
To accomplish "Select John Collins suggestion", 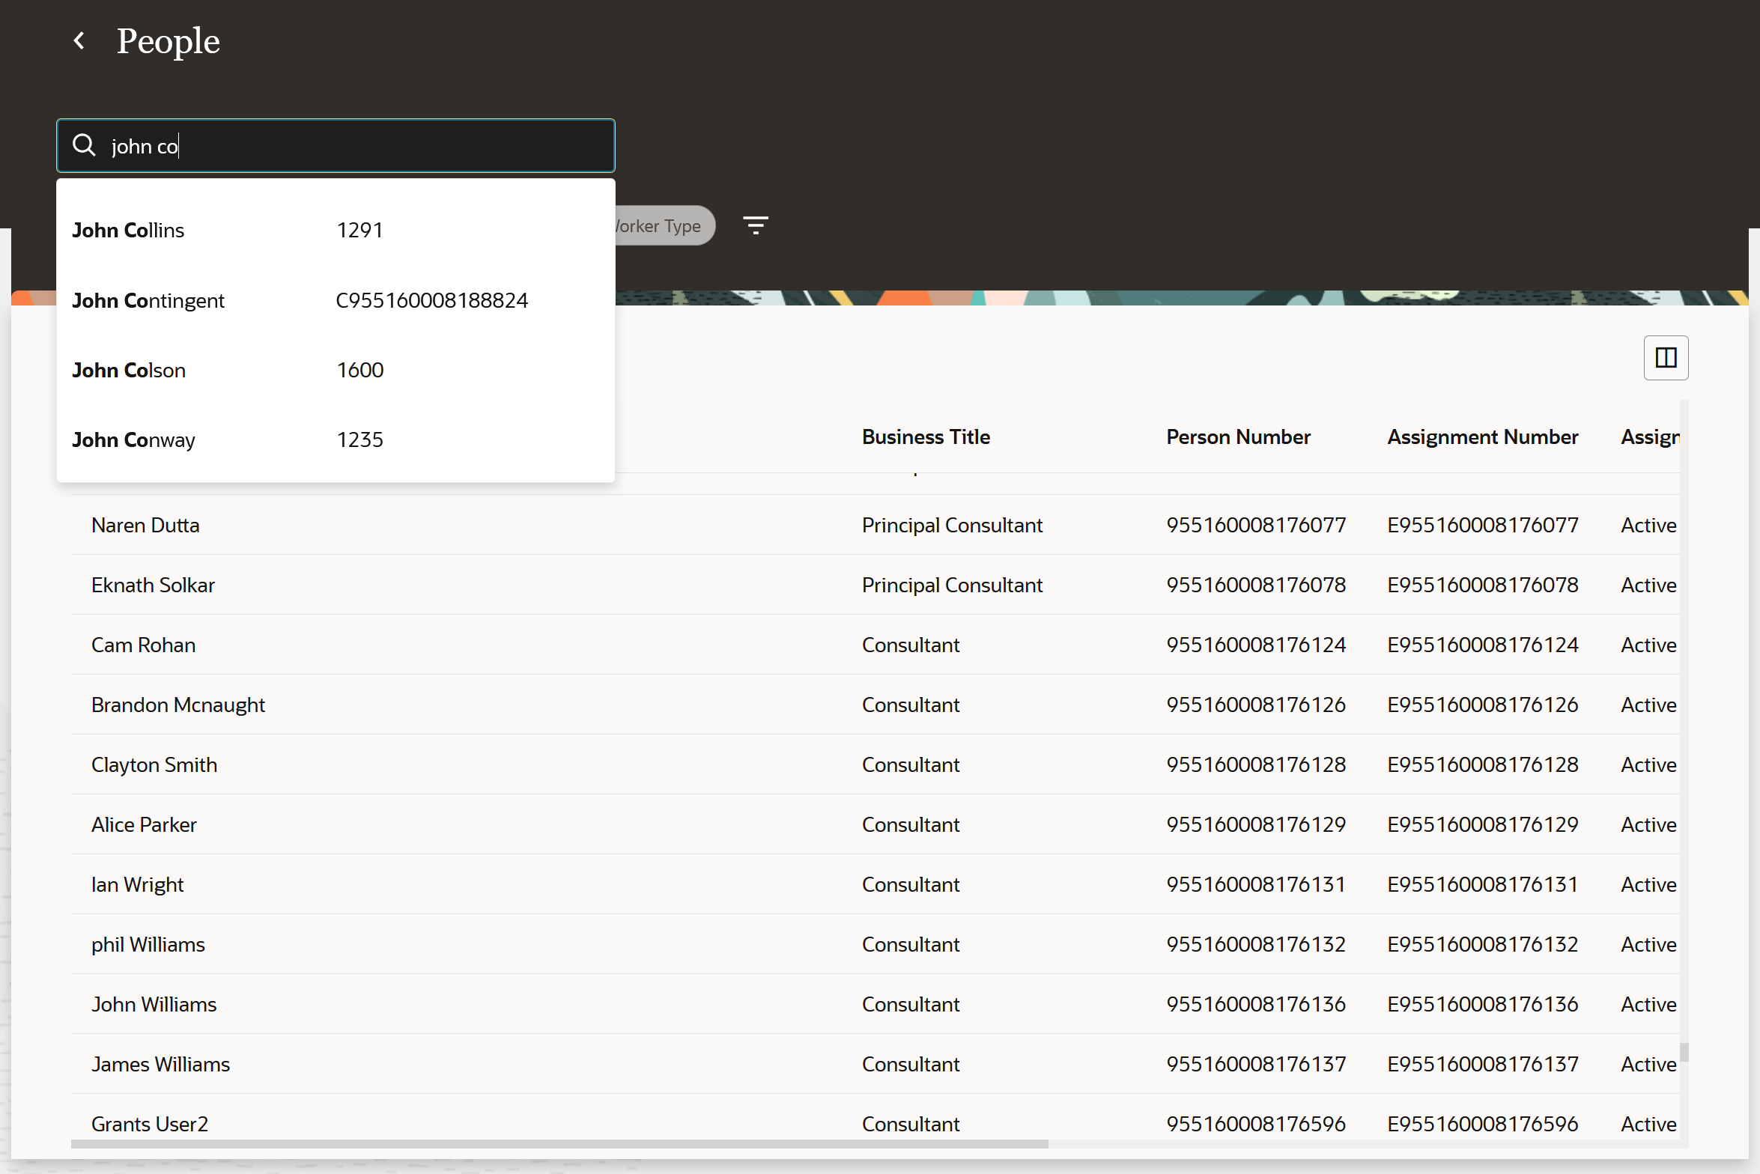I will coord(128,231).
